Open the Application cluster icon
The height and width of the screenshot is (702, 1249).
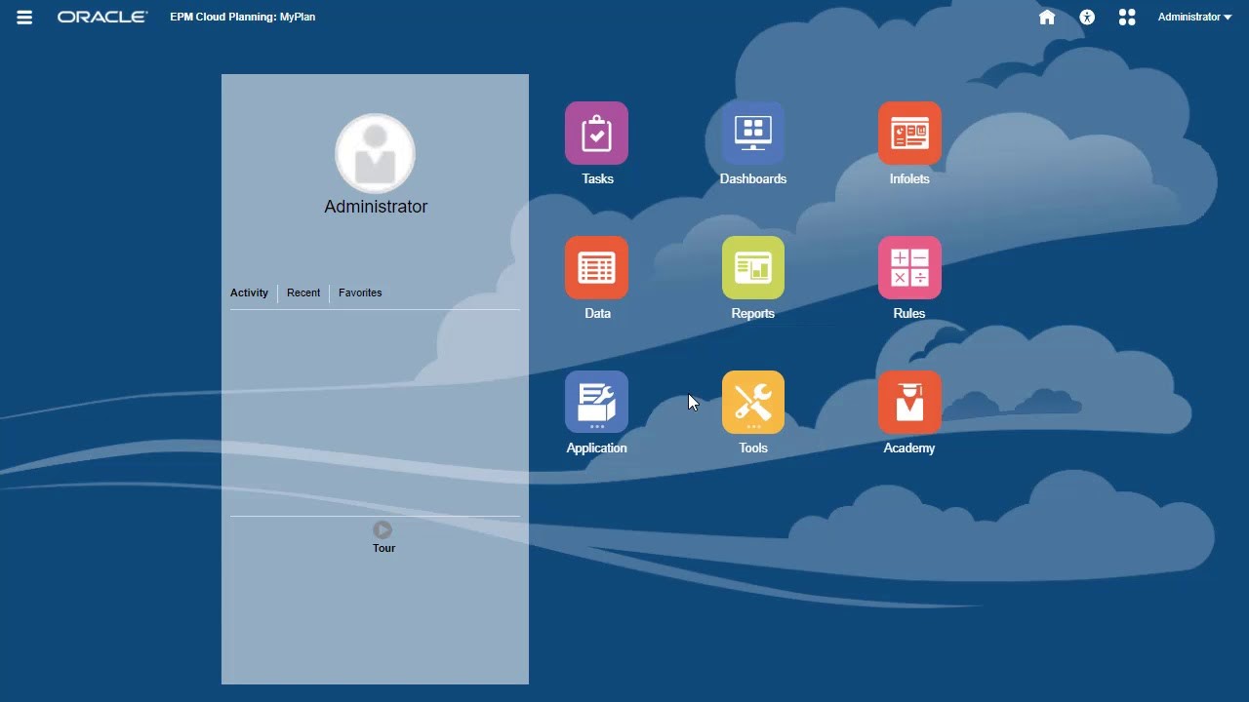[x=596, y=402]
